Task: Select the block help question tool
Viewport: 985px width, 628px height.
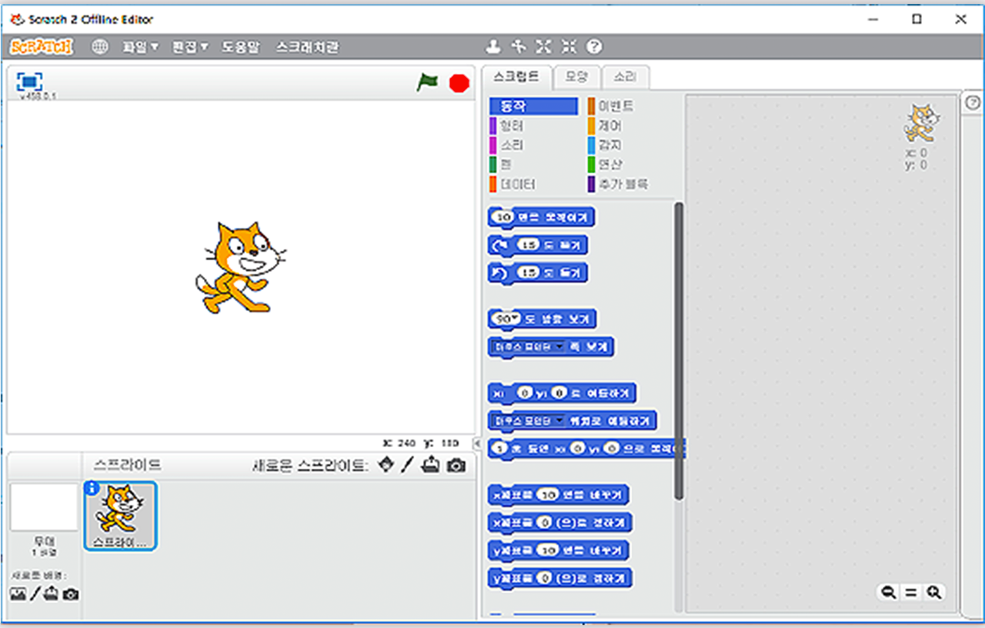Action: tap(594, 47)
